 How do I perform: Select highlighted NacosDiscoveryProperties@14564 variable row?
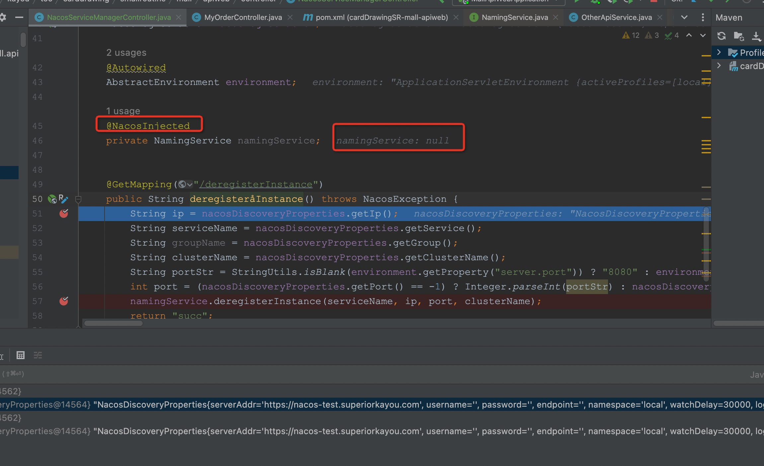(382, 404)
